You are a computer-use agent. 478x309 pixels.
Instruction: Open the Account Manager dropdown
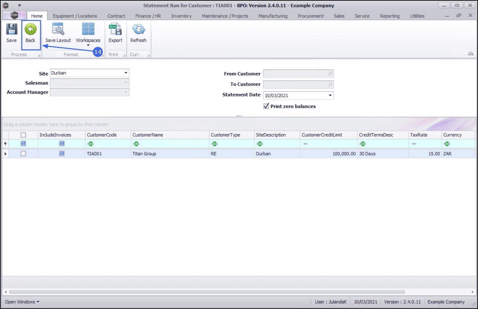pos(126,92)
